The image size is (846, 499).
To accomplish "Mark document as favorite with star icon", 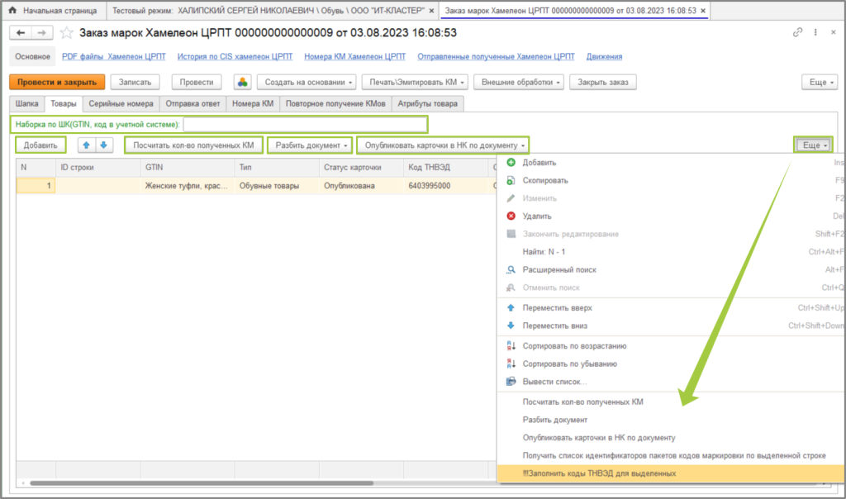I will (x=66, y=33).
